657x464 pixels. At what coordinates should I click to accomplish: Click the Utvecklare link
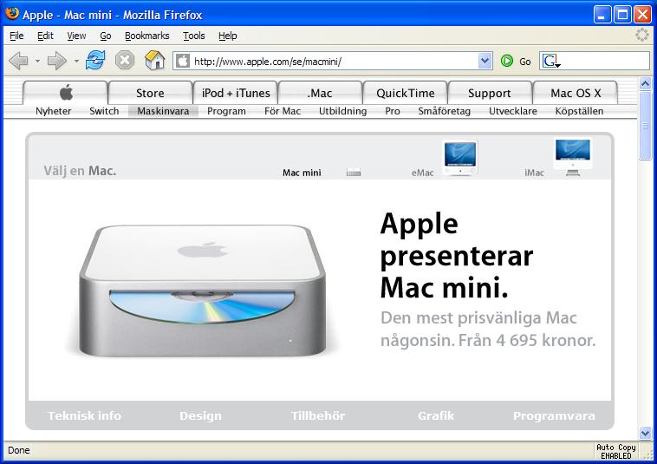(513, 111)
